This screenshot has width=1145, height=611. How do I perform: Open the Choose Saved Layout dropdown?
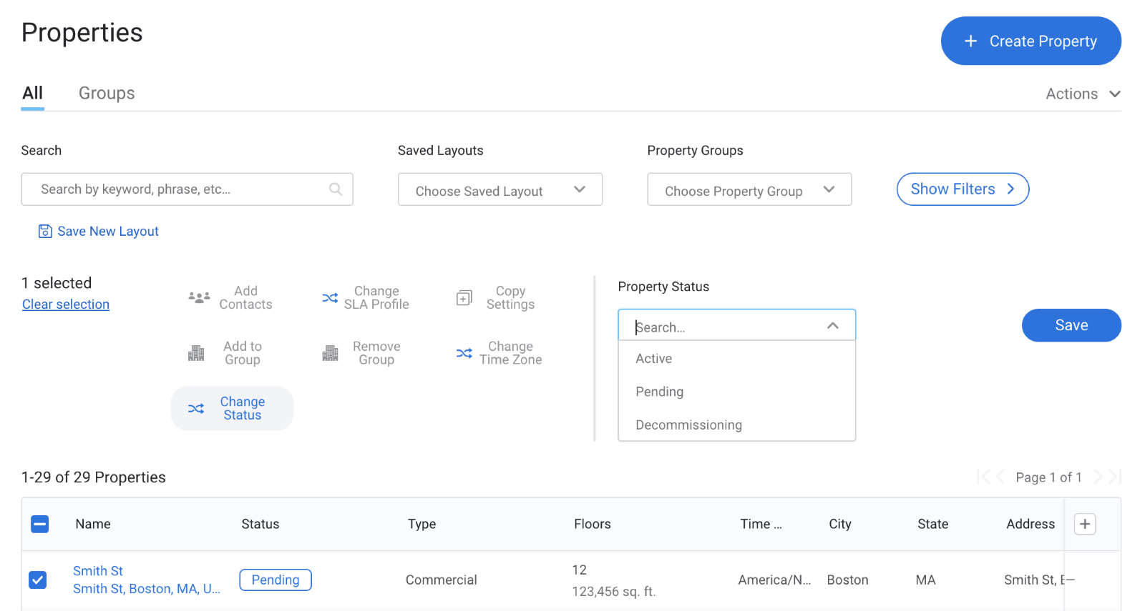pos(500,190)
